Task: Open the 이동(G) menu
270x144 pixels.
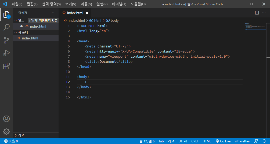Action: click(86, 4)
